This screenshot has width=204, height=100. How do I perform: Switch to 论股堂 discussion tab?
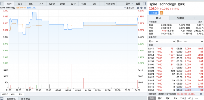pyautogui.click(x=181, y=18)
